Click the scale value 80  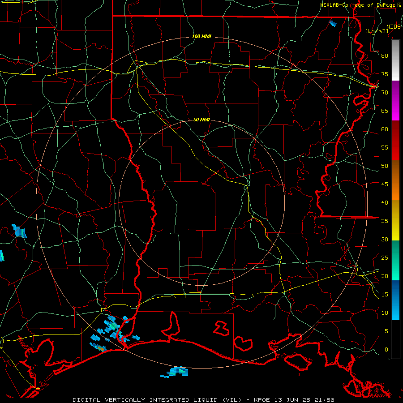point(385,56)
